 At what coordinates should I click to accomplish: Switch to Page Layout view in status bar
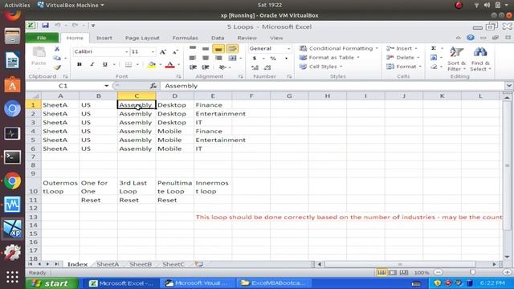[393, 273]
